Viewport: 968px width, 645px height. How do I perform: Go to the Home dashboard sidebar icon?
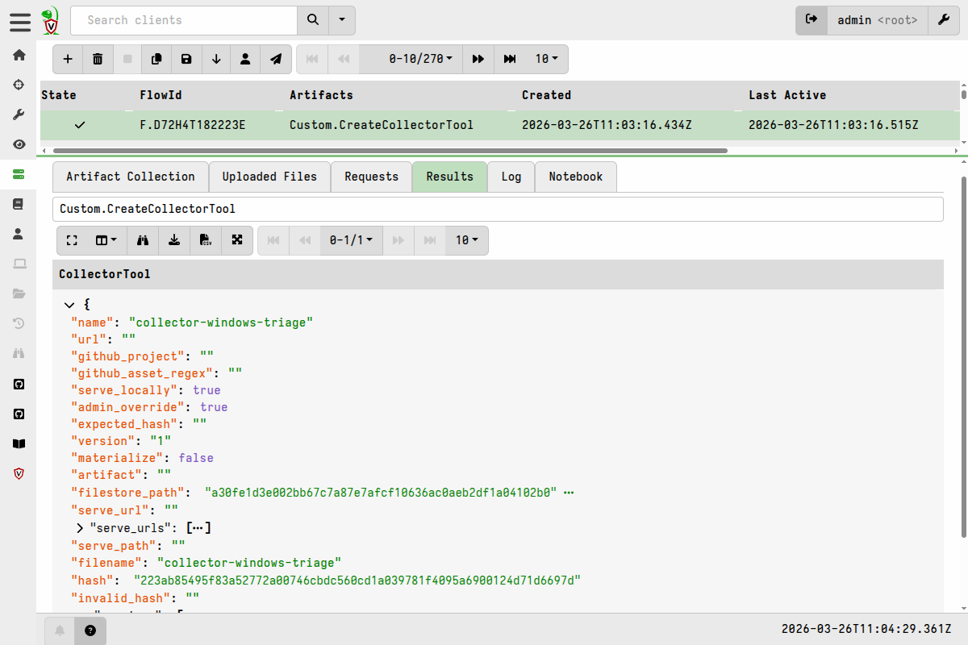click(x=19, y=56)
